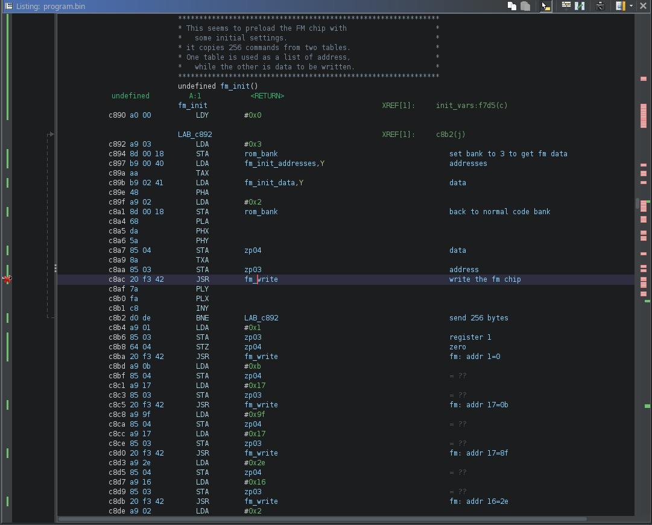Select the LAB_c892 label line

195,135
